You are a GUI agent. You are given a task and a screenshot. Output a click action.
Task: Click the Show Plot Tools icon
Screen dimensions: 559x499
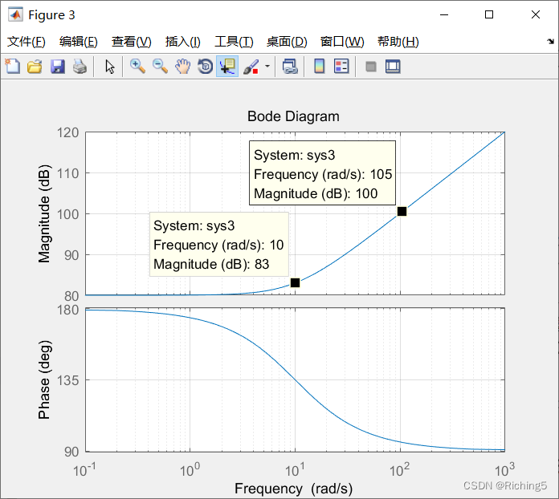coord(393,67)
